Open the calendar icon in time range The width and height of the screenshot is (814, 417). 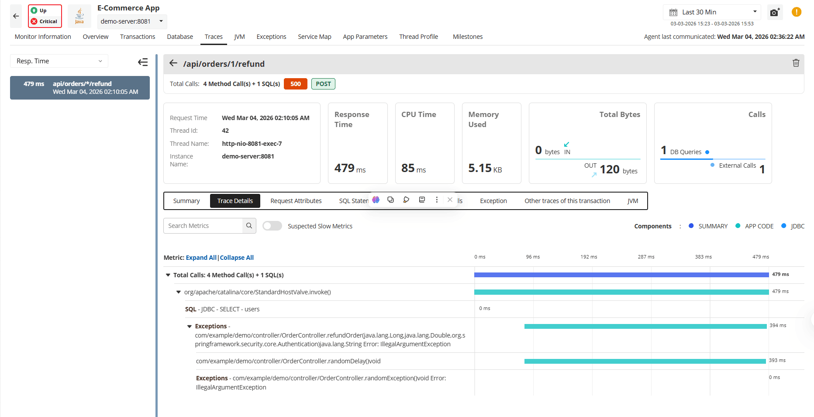673,12
